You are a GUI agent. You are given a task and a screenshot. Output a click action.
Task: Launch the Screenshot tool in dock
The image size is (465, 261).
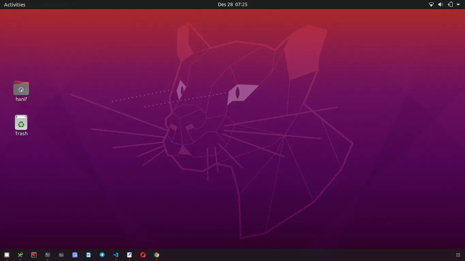pos(75,255)
